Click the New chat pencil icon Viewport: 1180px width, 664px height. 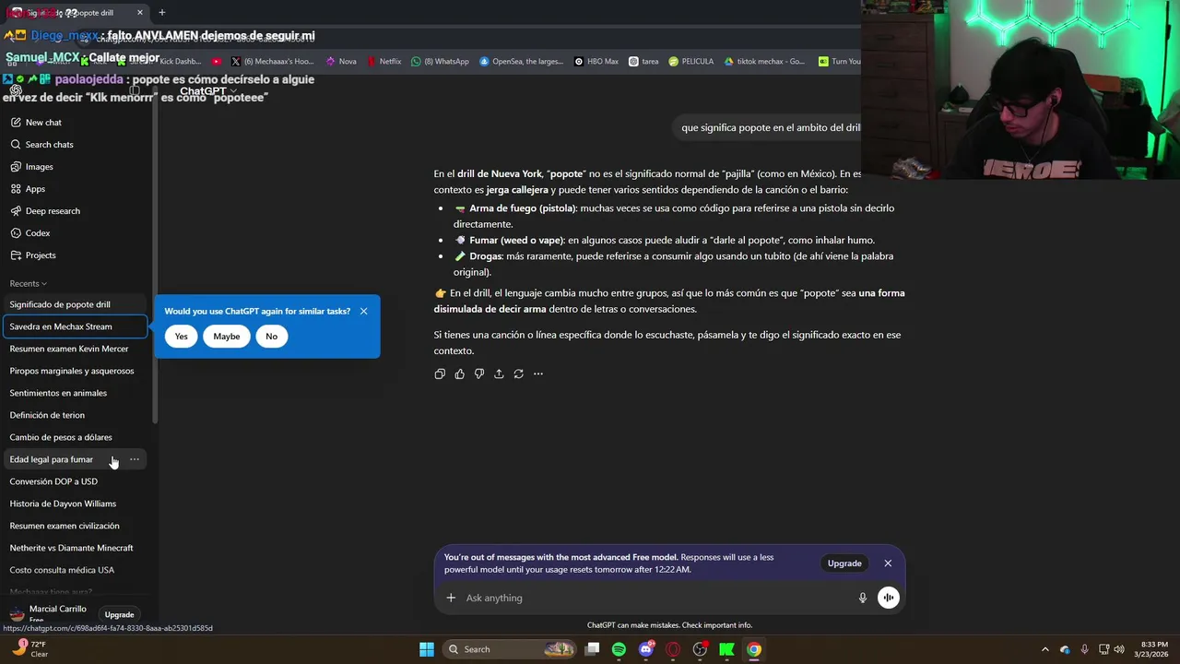pos(16,123)
